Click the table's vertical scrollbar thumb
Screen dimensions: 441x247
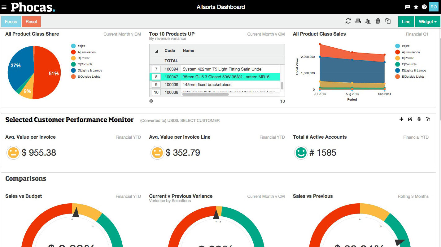click(x=282, y=85)
